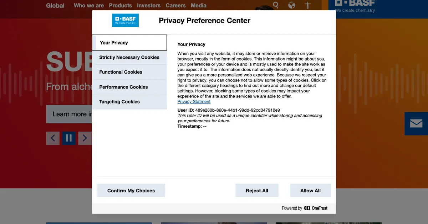Open the Investors menu in top navigation
Screen dimensions: 428x224
[x=149, y=5]
